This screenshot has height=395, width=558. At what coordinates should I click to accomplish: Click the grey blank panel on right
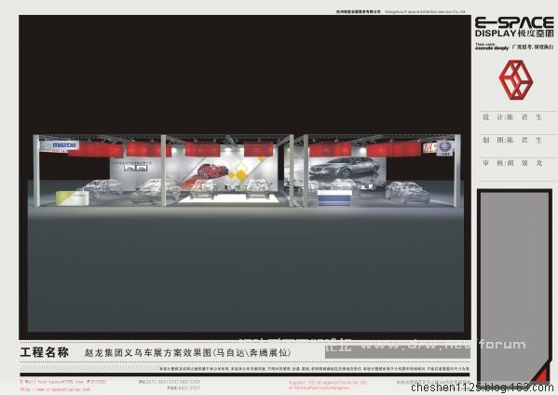tap(514, 285)
